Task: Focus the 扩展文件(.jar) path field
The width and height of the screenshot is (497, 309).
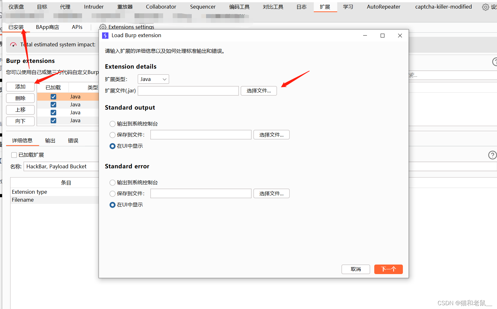Action: pos(188,91)
